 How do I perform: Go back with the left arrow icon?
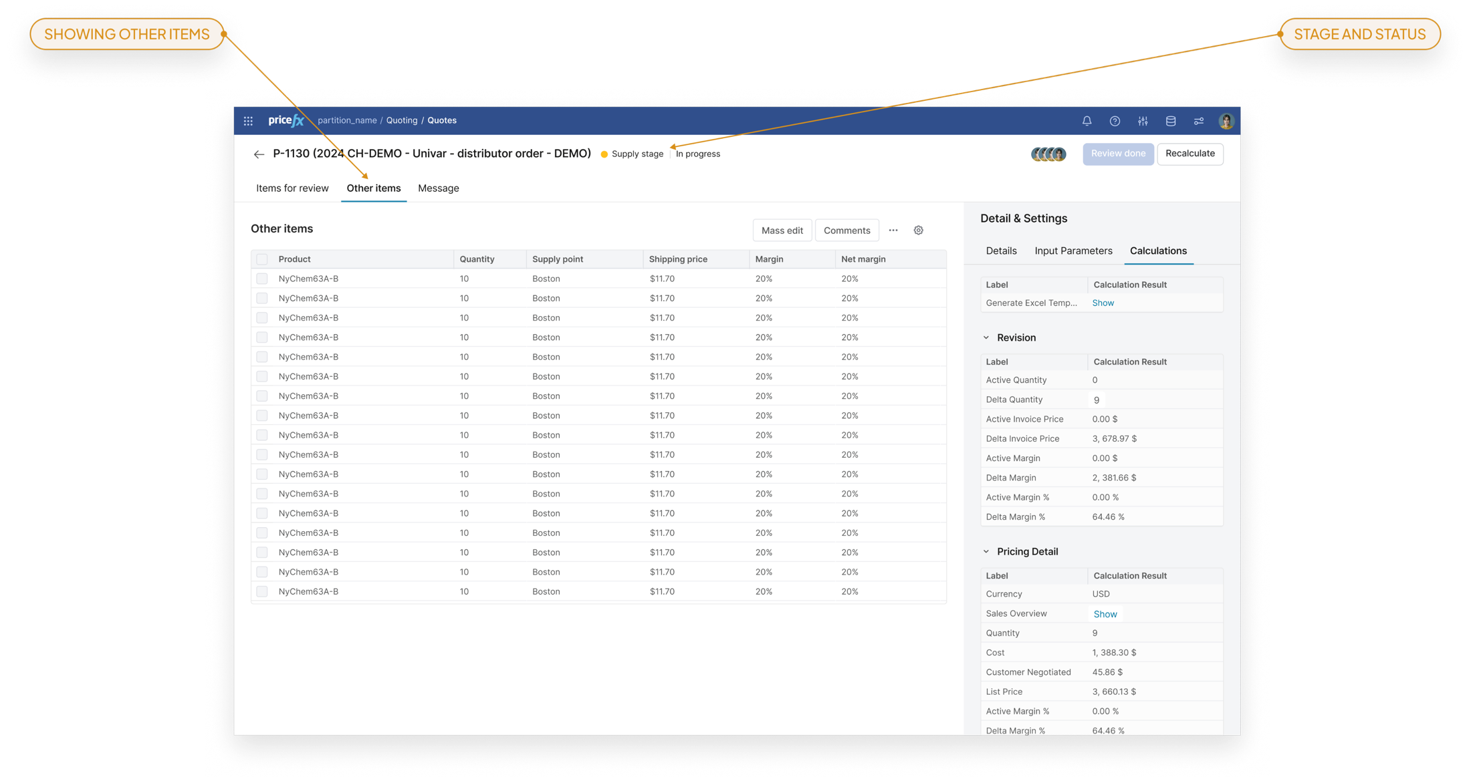coord(259,154)
